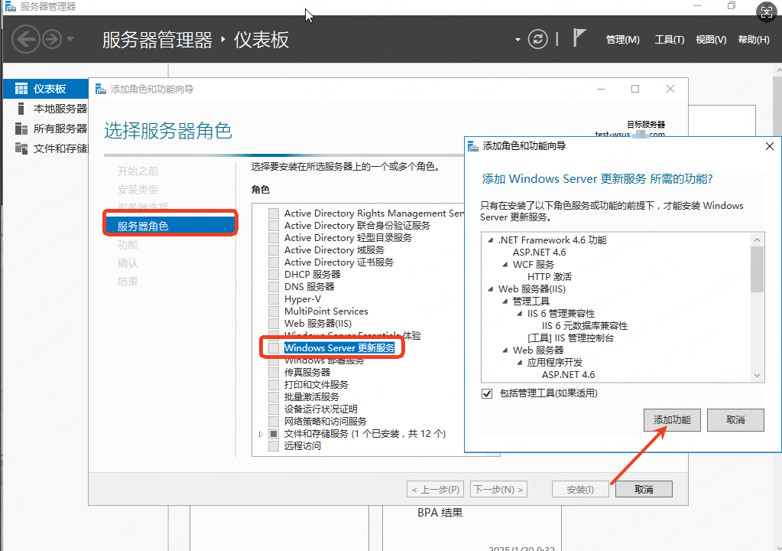Check Active Directory 域服务 checkbox
Screen dimensions: 782x551
click(x=274, y=250)
